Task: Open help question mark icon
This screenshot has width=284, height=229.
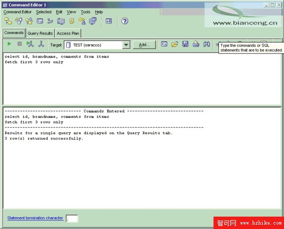Action: [x=125, y=21]
